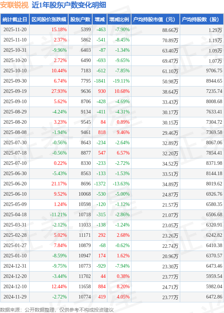Click the 27.93% price change value

click(x=59, y=91)
